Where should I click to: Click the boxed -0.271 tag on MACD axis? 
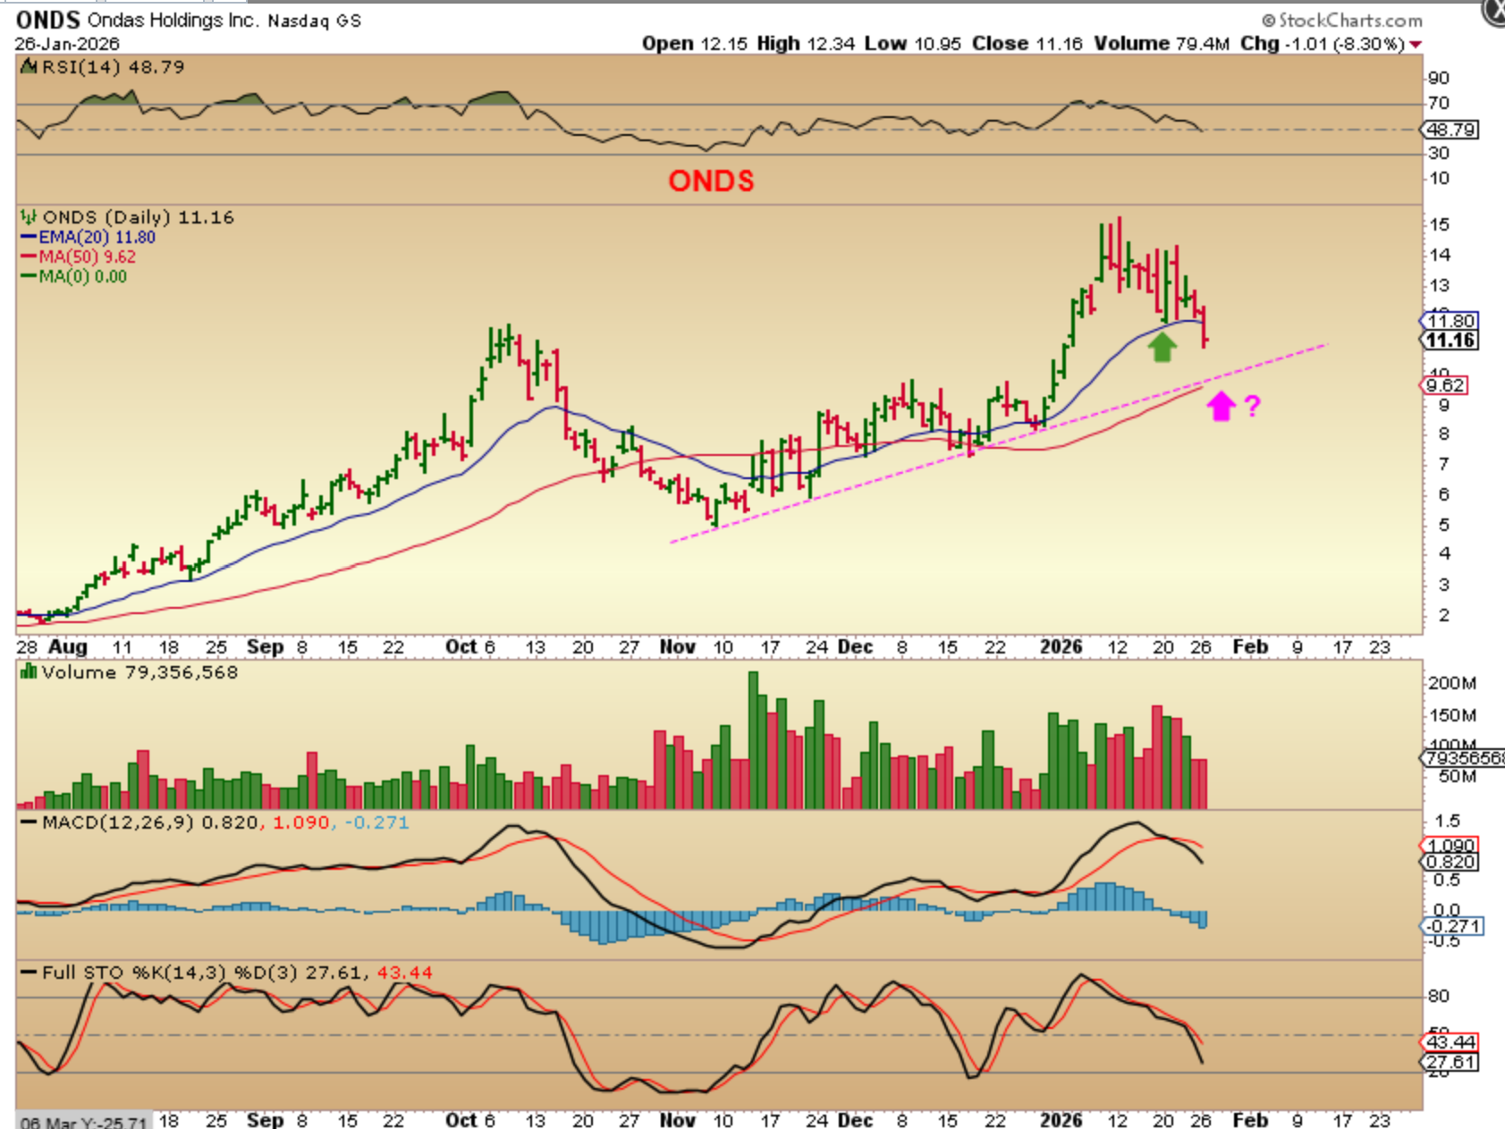[x=1452, y=926]
